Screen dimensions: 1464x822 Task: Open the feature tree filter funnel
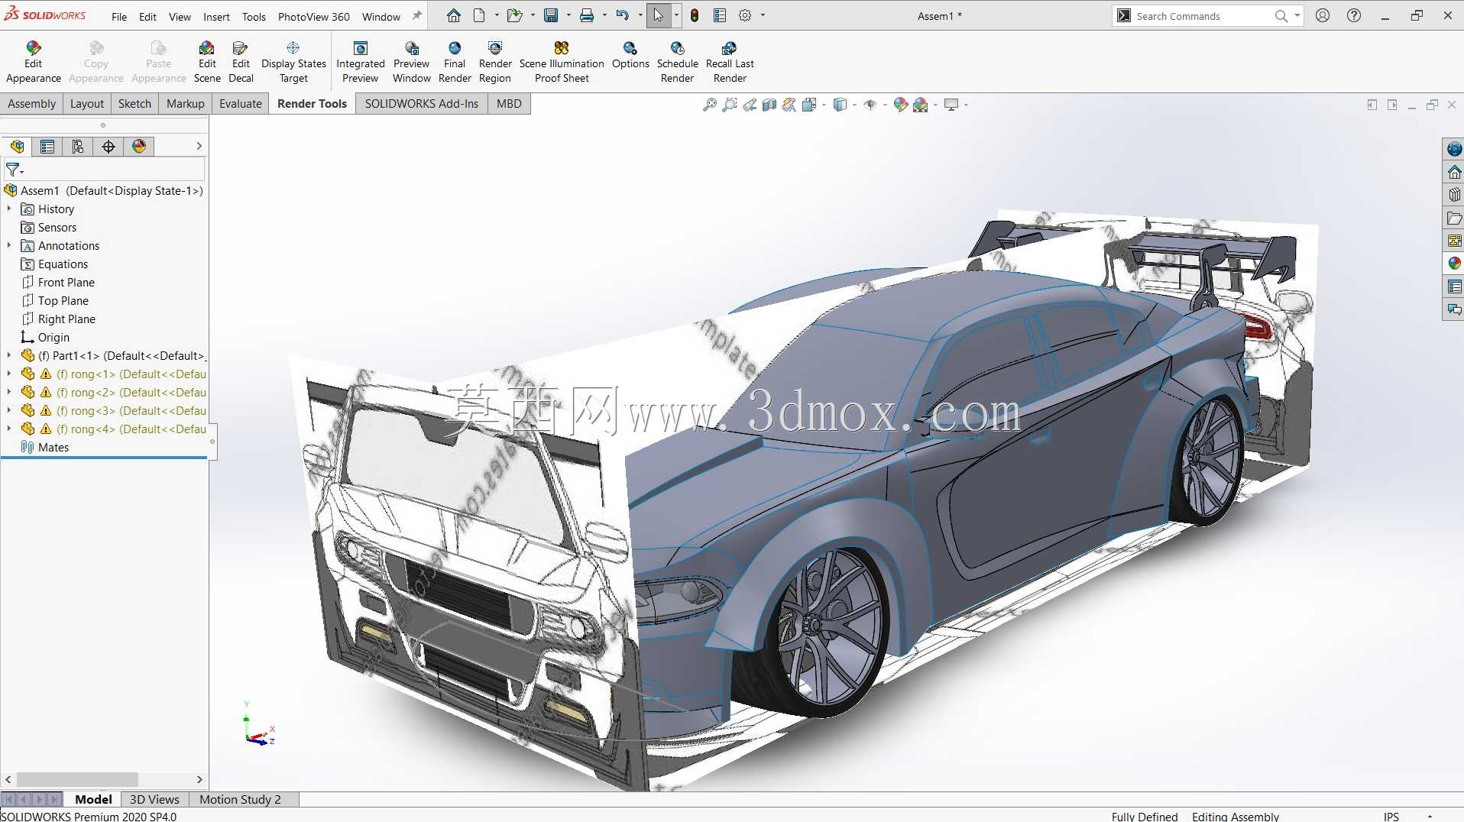(x=14, y=170)
